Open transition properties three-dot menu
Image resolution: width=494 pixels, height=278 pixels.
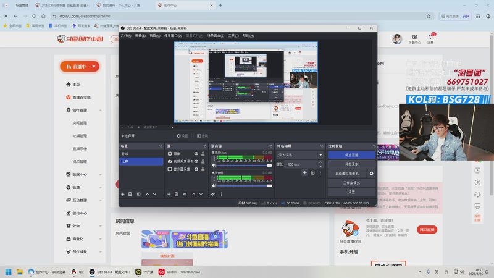320,172
